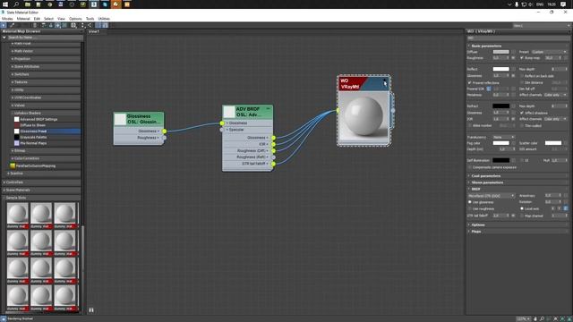The image size is (573, 322).
Task: Open the Modes menu
Action: click(7, 19)
